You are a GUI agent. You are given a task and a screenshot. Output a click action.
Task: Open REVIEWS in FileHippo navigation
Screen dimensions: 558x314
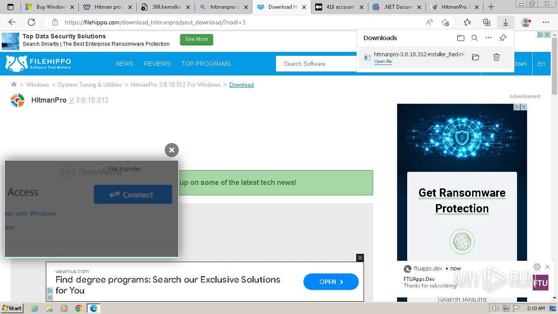[x=157, y=64]
